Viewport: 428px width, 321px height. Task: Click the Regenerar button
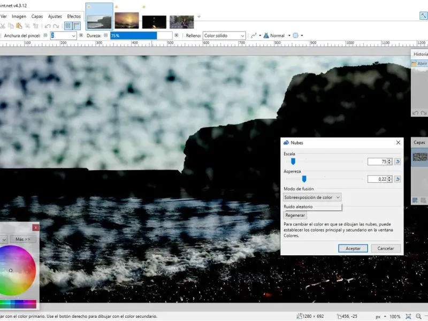tap(295, 215)
